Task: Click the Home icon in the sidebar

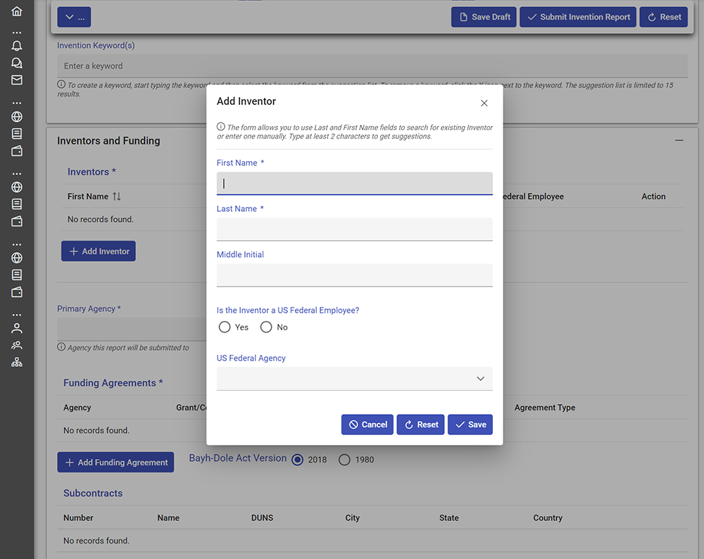Action: point(17,11)
